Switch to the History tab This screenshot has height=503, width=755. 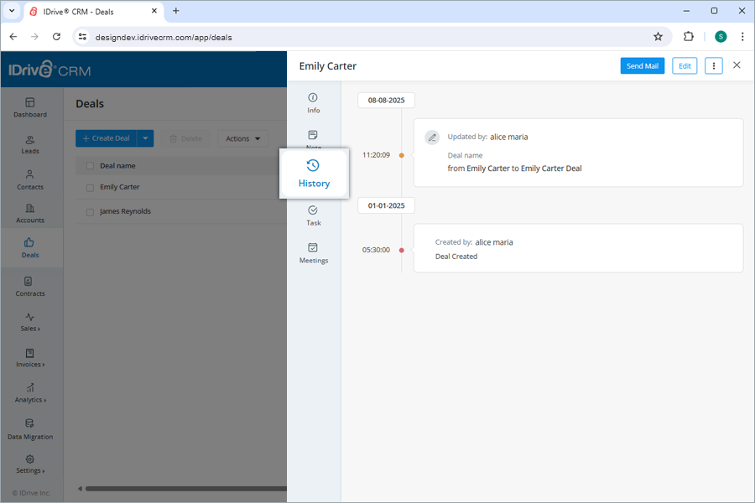[313, 174]
